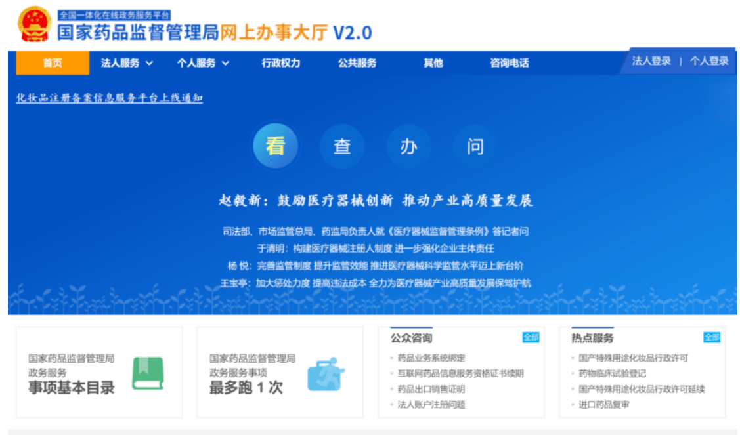Viewport: 740px width, 435px height.
Task: Expand the 法人服务 dropdown arrow
Action: [149, 63]
